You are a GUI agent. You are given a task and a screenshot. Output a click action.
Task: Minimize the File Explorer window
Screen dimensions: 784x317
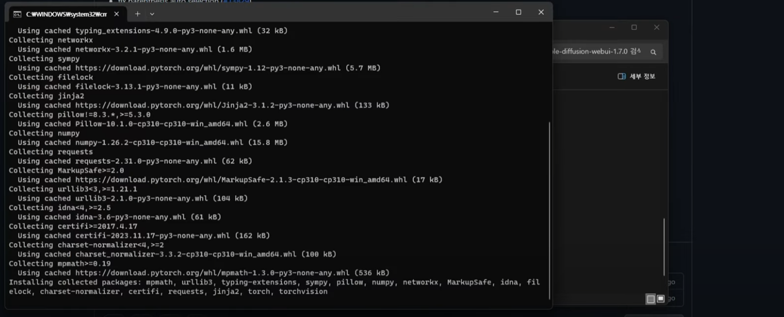(x=612, y=27)
